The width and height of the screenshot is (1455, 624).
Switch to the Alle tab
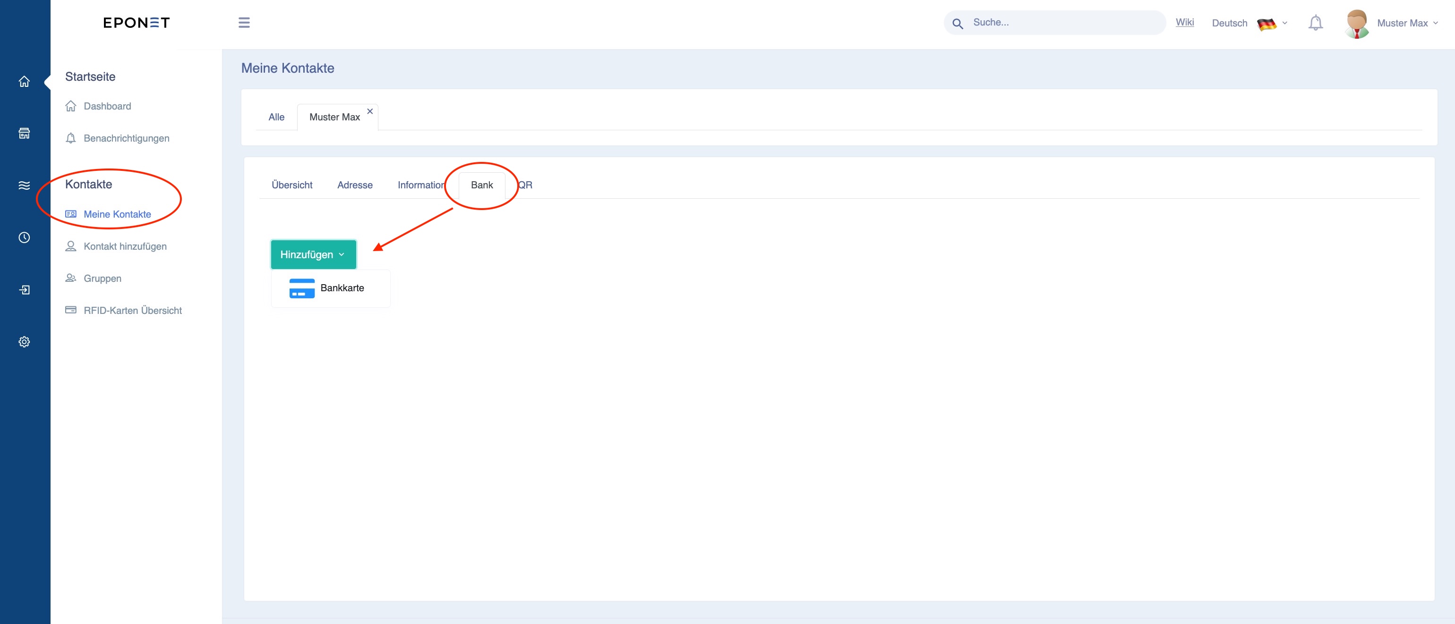[x=276, y=118]
